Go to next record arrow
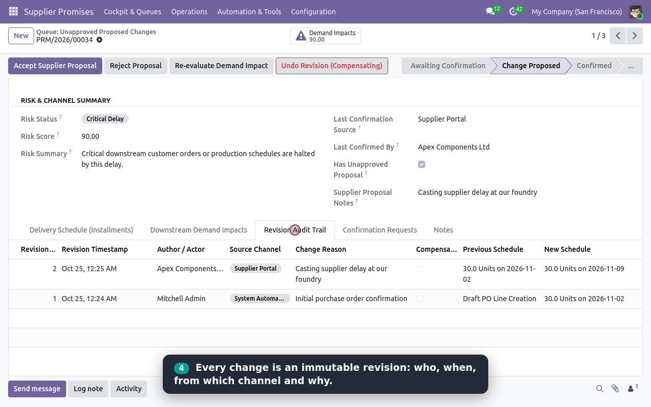The height and width of the screenshot is (407, 651). click(634, 36)
